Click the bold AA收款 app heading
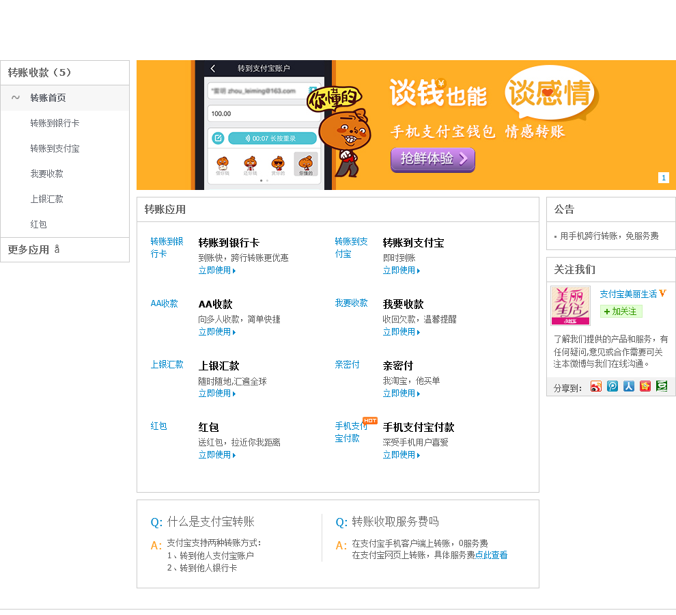This screenshot has height=615, width=676. click(216, 304)
